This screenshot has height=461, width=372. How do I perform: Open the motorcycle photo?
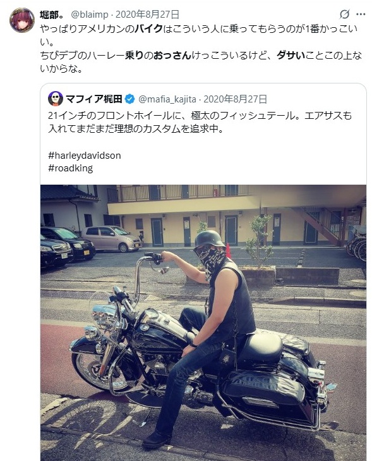(x=203, y=323)
